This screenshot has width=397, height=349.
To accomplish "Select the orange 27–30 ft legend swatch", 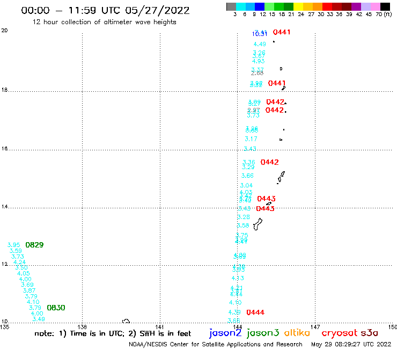I will pyautogui.click(x=318, y=6).
